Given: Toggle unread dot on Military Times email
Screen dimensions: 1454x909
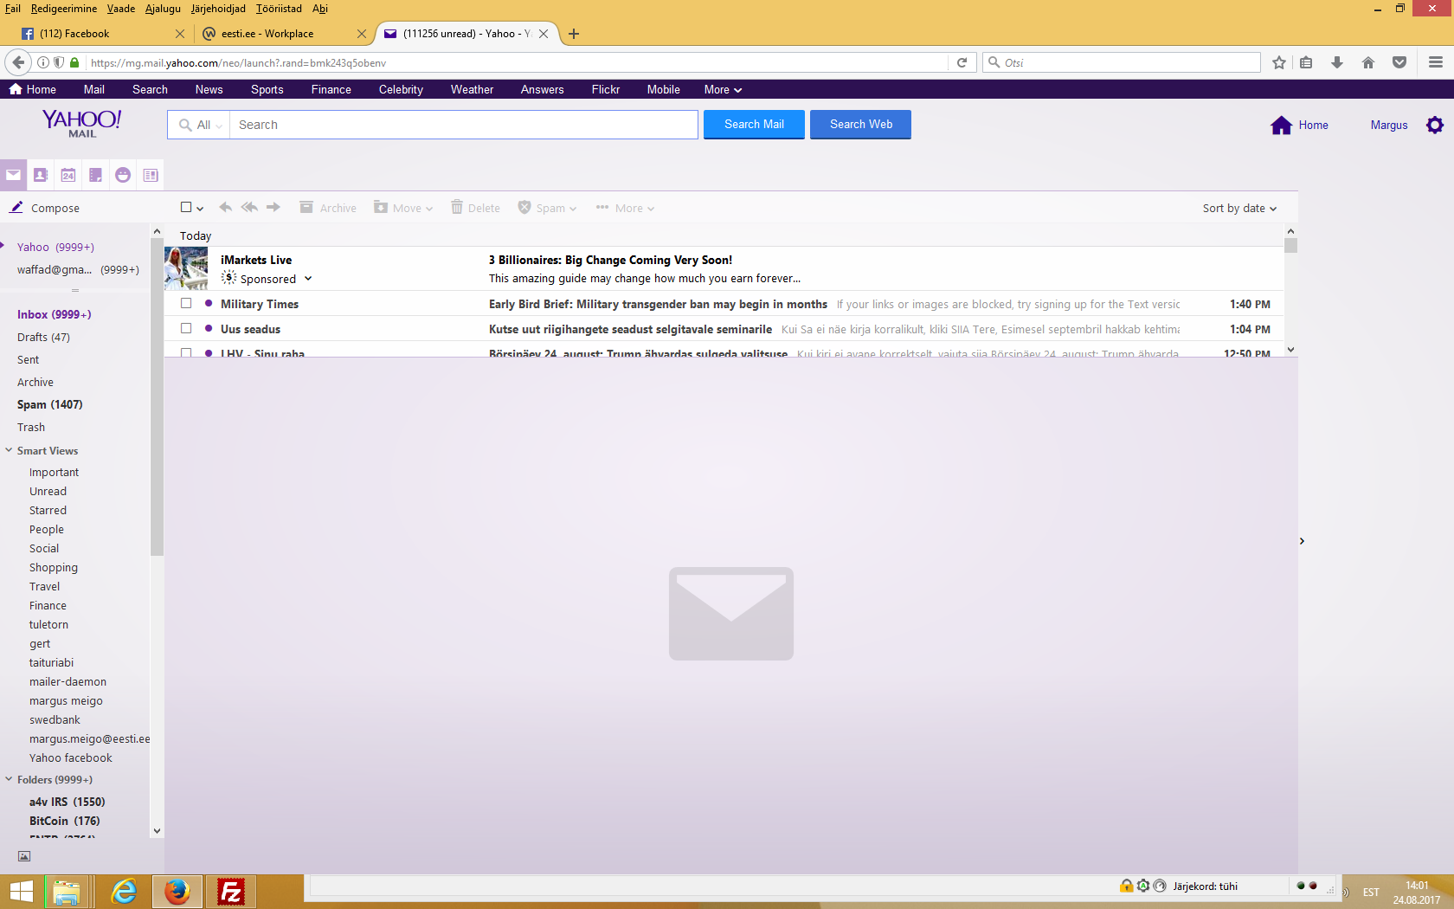Looking at the screenshot, I should (209, 303).
